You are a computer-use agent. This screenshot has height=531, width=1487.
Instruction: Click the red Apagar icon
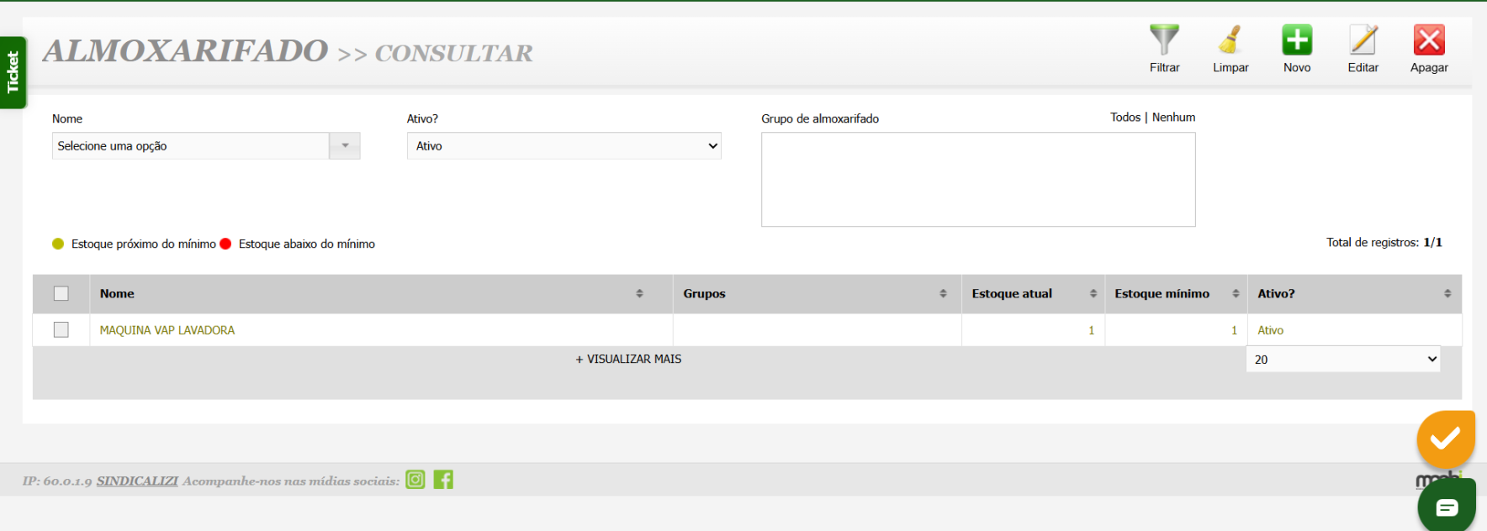[x=1428, y=40]
